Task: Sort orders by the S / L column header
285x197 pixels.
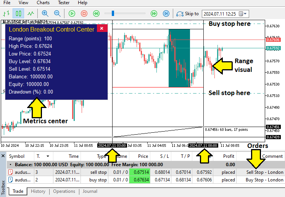Action: coord(161,156)
